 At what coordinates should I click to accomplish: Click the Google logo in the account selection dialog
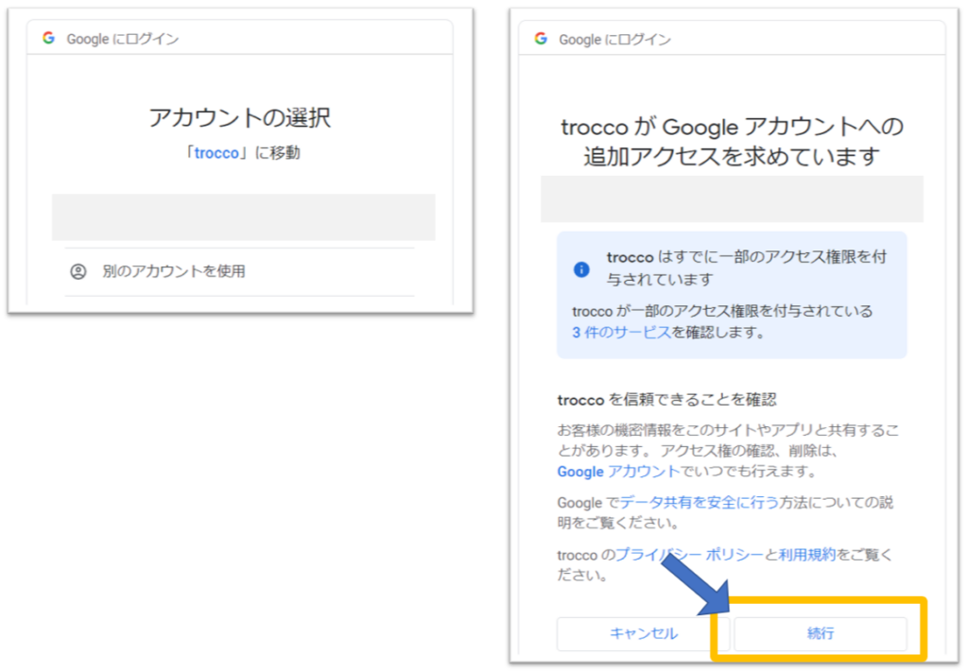pos(48,39)
